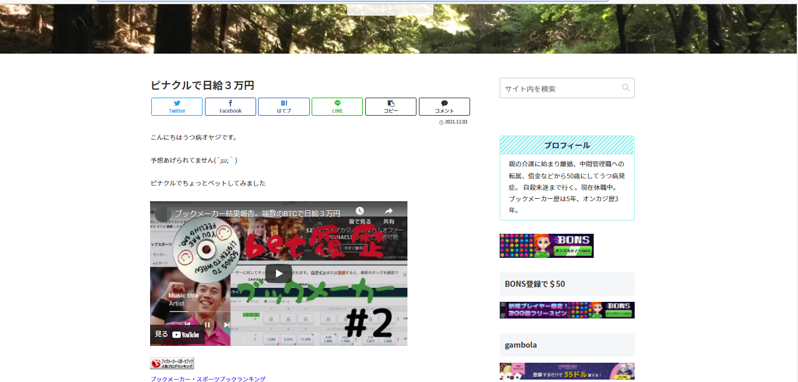Open the BONS casino banner
The width and height of the screenshot is (798, 382).
[546, 246]
